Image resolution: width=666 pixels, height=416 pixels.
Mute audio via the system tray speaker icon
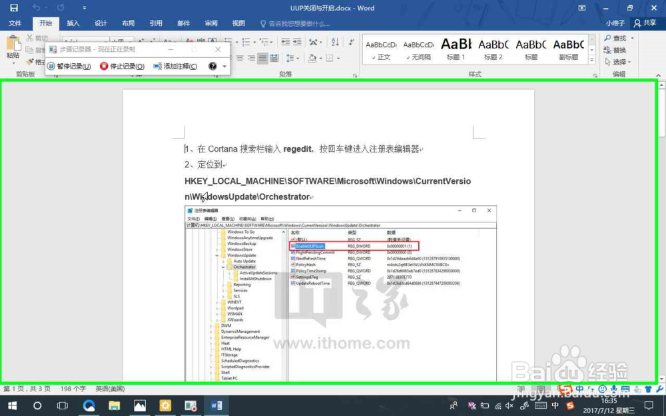508,406
